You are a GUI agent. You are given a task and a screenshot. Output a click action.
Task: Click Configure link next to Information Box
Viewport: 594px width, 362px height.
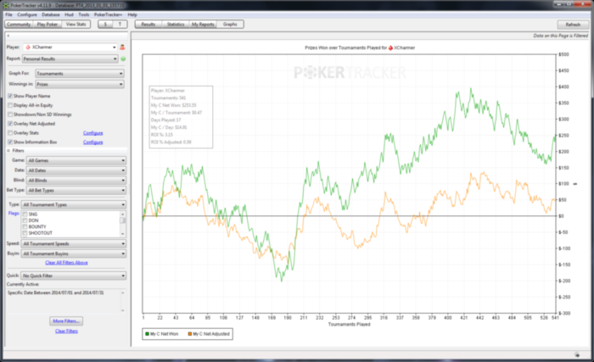click(92, 142)
